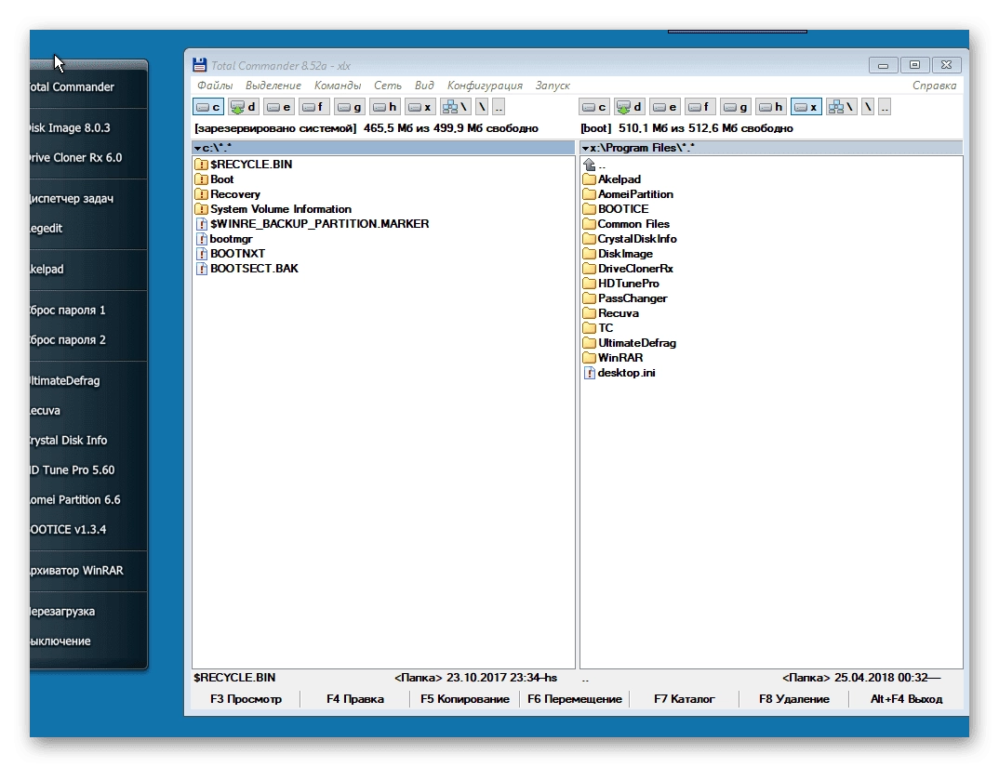Click F7 Каталог button
This screenshot has width=999, height=767.
click(685, 699)
